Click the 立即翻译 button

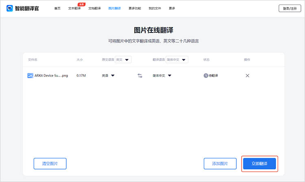pos(259,164)
